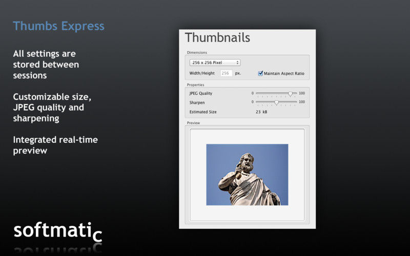Viewport: 410px width, 256px height.
Task: Click the Estimated Size value 23 kB
Action: (x=261, y=112)
